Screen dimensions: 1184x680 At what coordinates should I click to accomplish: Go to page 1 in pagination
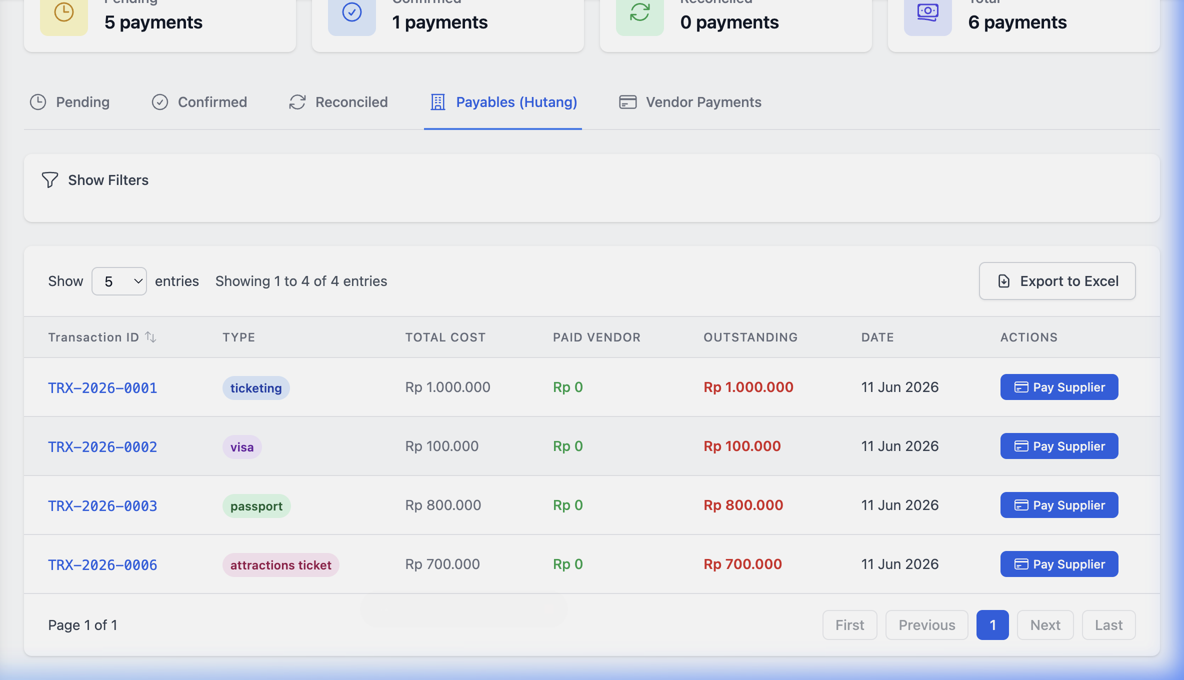(x=992, y=625)
